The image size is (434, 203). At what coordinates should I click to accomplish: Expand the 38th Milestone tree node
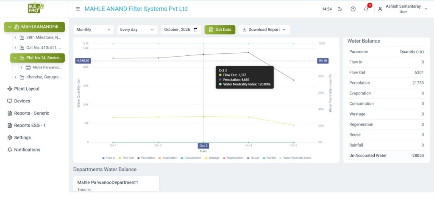16,38
